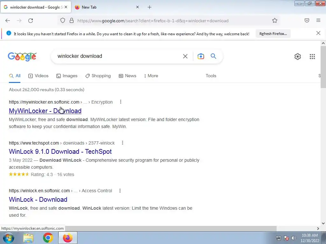326x244 pixels.
Task: View site security padlock info
Action: (72, 21)
